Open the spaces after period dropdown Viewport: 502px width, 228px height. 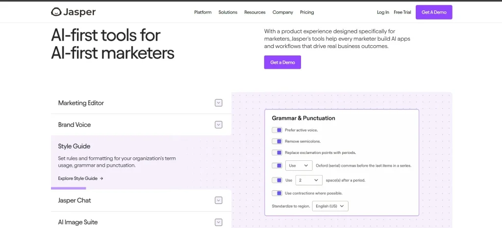pos(309,180)
